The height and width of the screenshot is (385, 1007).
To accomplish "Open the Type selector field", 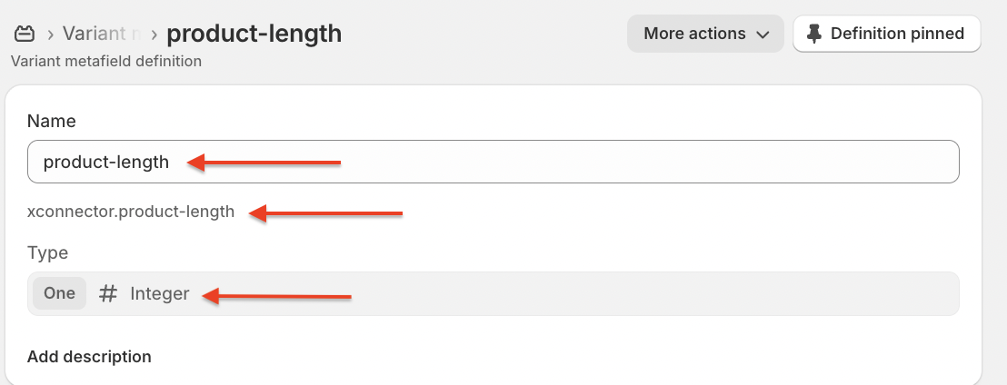I will (494, 294).
